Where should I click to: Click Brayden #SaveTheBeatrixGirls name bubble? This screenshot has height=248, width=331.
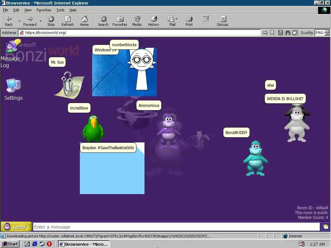(x=108, y=148)
